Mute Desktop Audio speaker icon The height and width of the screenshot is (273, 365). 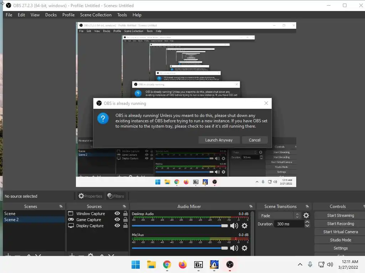pos(234,226)
